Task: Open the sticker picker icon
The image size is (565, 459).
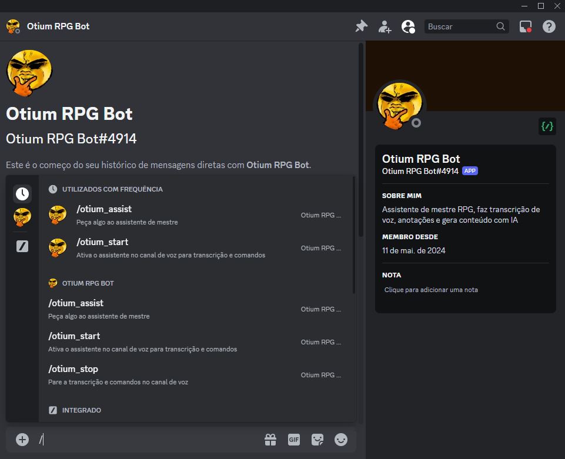Action: 317,440
